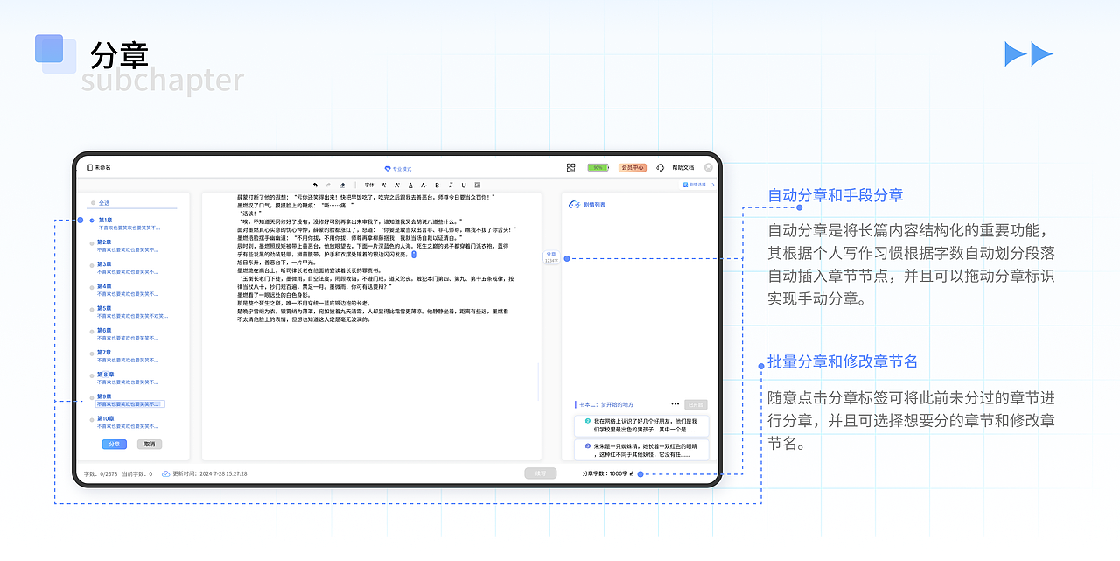Toggle underline U formatting
Screen dimensions: 1120x561
pyautogui.click(x=464, y=186)
